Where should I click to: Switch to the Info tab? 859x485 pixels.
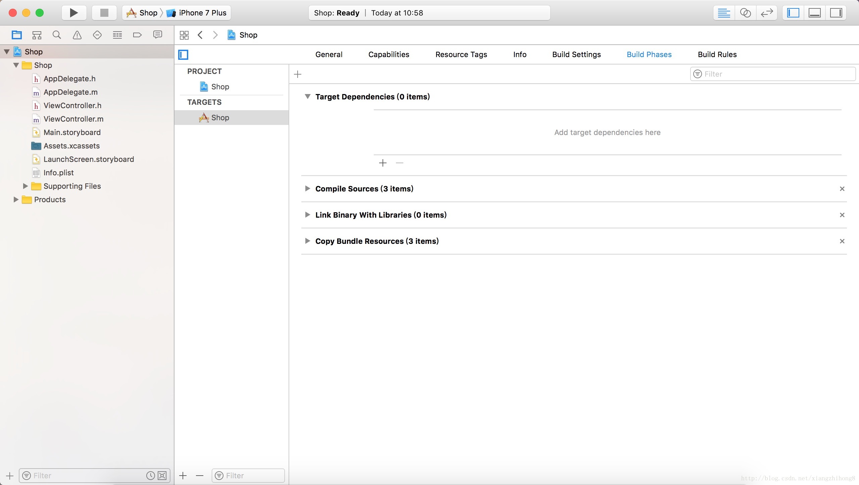tap(520, 54)
